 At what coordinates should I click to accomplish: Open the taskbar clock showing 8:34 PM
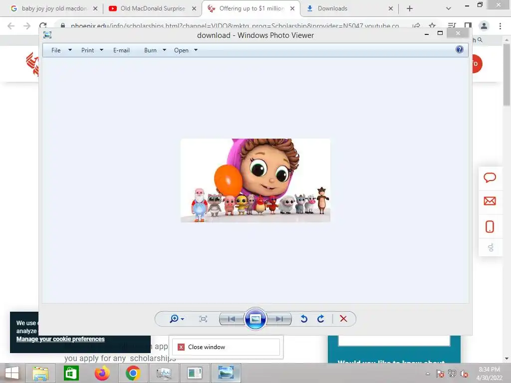click(489, 374)
